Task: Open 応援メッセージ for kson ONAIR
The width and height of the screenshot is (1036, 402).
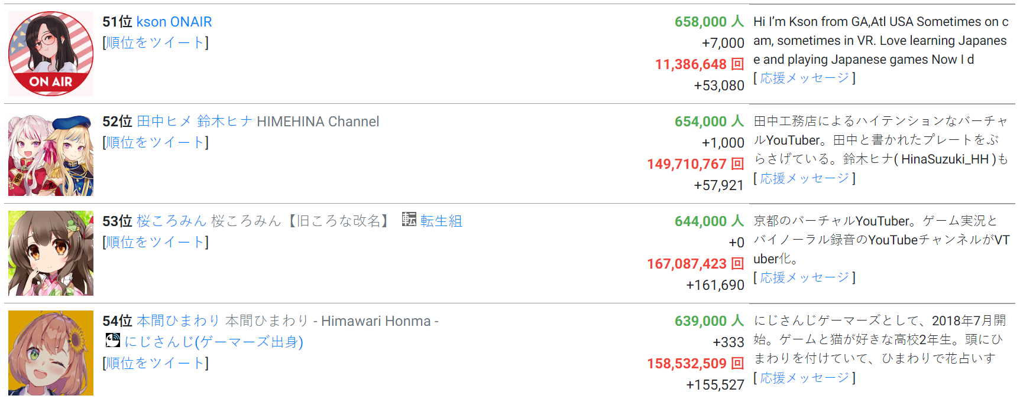Action: pos(804,79)
